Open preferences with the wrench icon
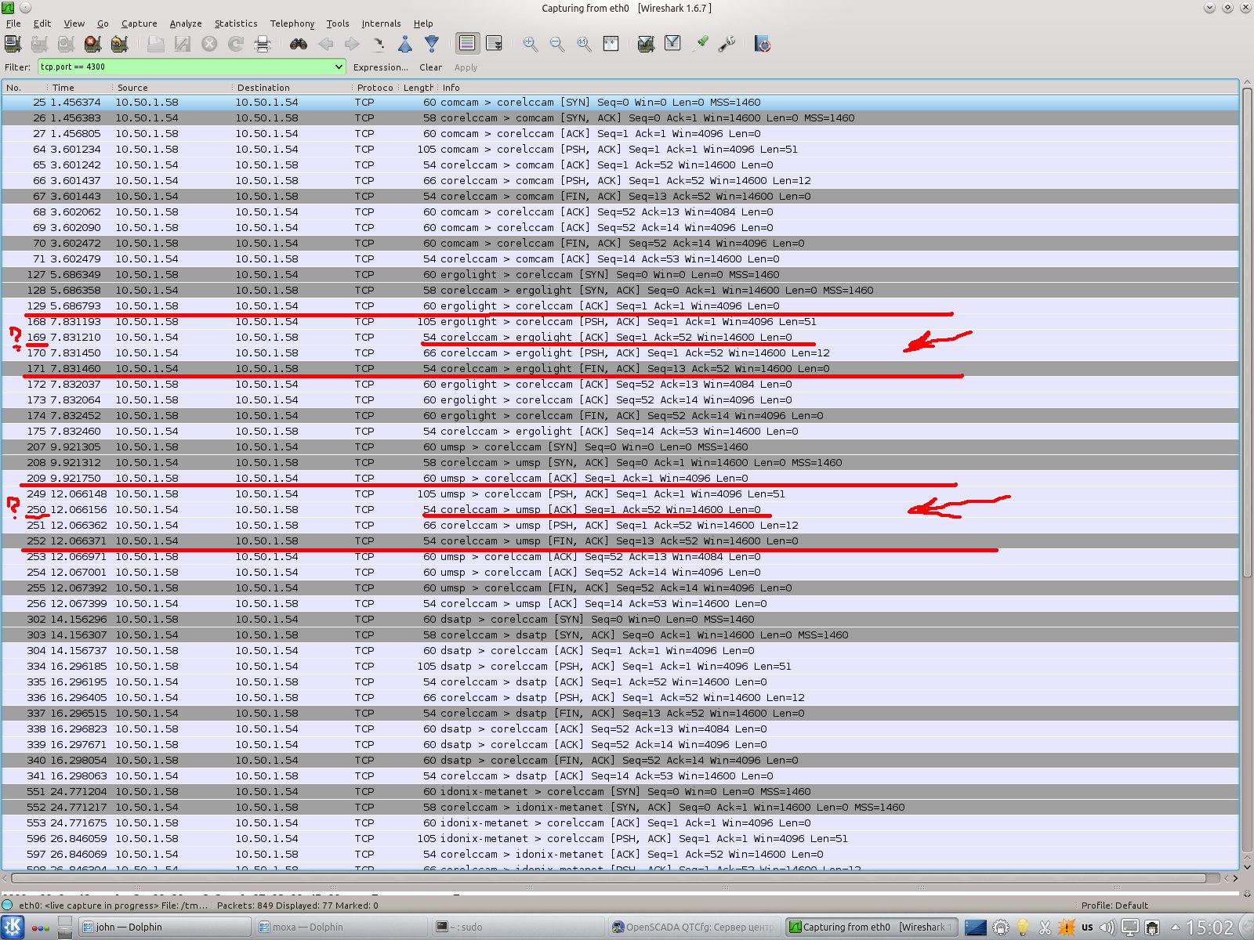The height and width of the screenshot is (940, 1254). click(727, 44)
